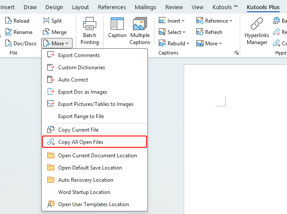Click the remove hyperlinks icon with red X

coord(276,32)
